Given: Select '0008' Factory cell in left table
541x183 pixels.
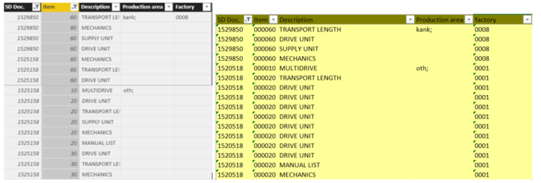Looking at the screenshot, I should 192,17.
